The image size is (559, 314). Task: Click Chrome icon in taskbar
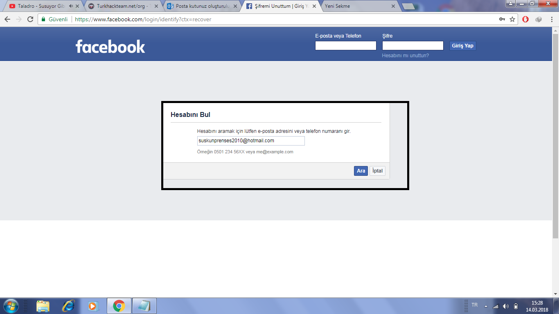(119, 306)
